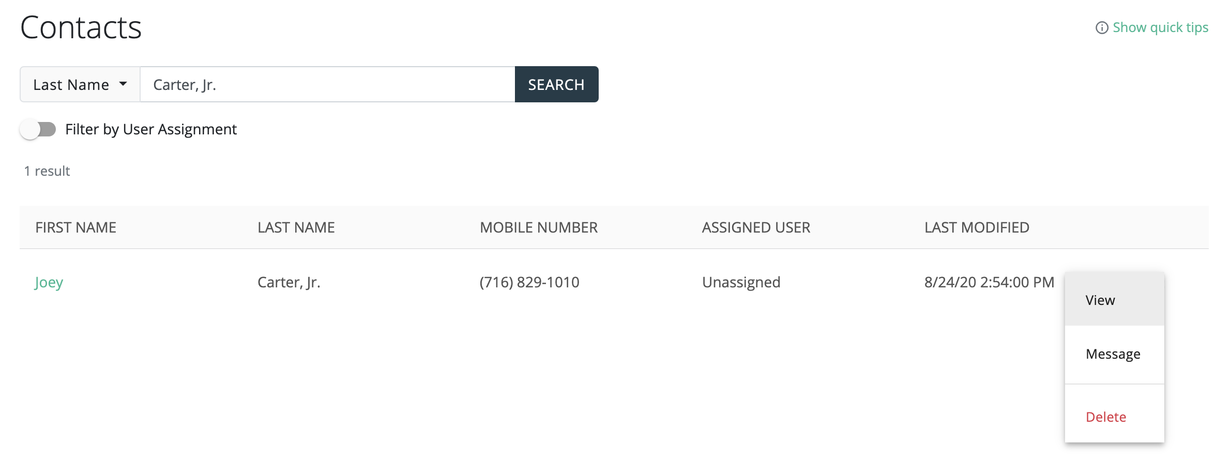Click the search box containing Carter, Jr.
The image size is (1216, 460).
(327, 84)
